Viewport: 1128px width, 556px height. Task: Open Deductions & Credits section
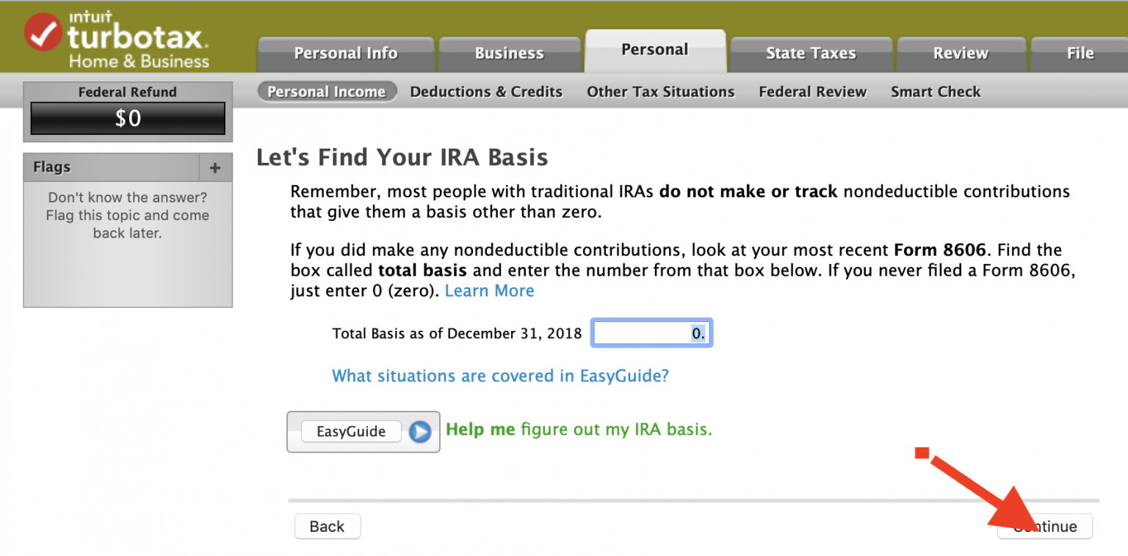486,92
